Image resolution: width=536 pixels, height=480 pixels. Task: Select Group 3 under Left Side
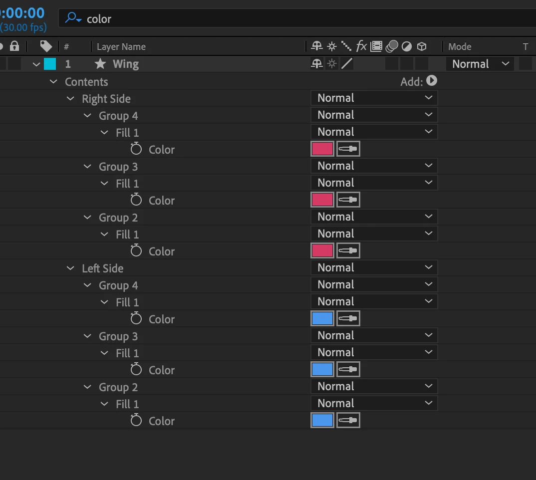118,336
